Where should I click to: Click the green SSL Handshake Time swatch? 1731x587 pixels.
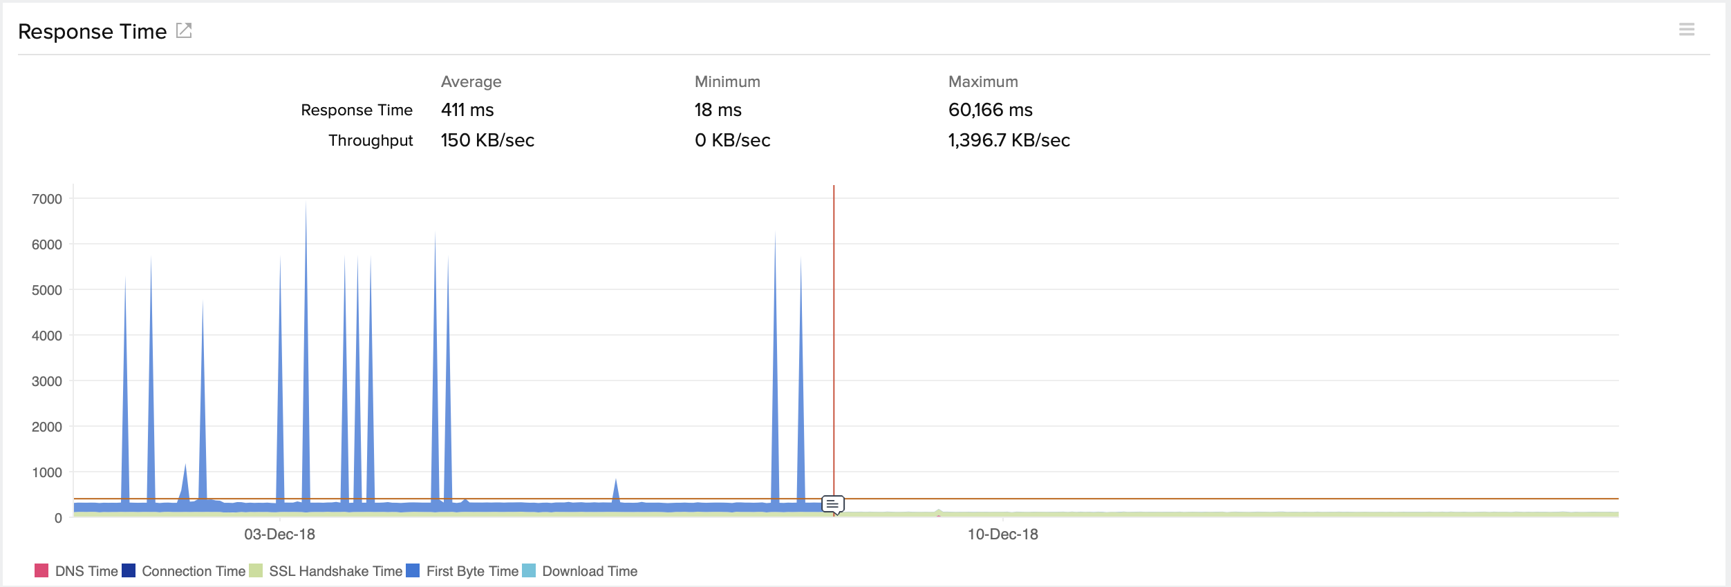(x=256, y=571)
